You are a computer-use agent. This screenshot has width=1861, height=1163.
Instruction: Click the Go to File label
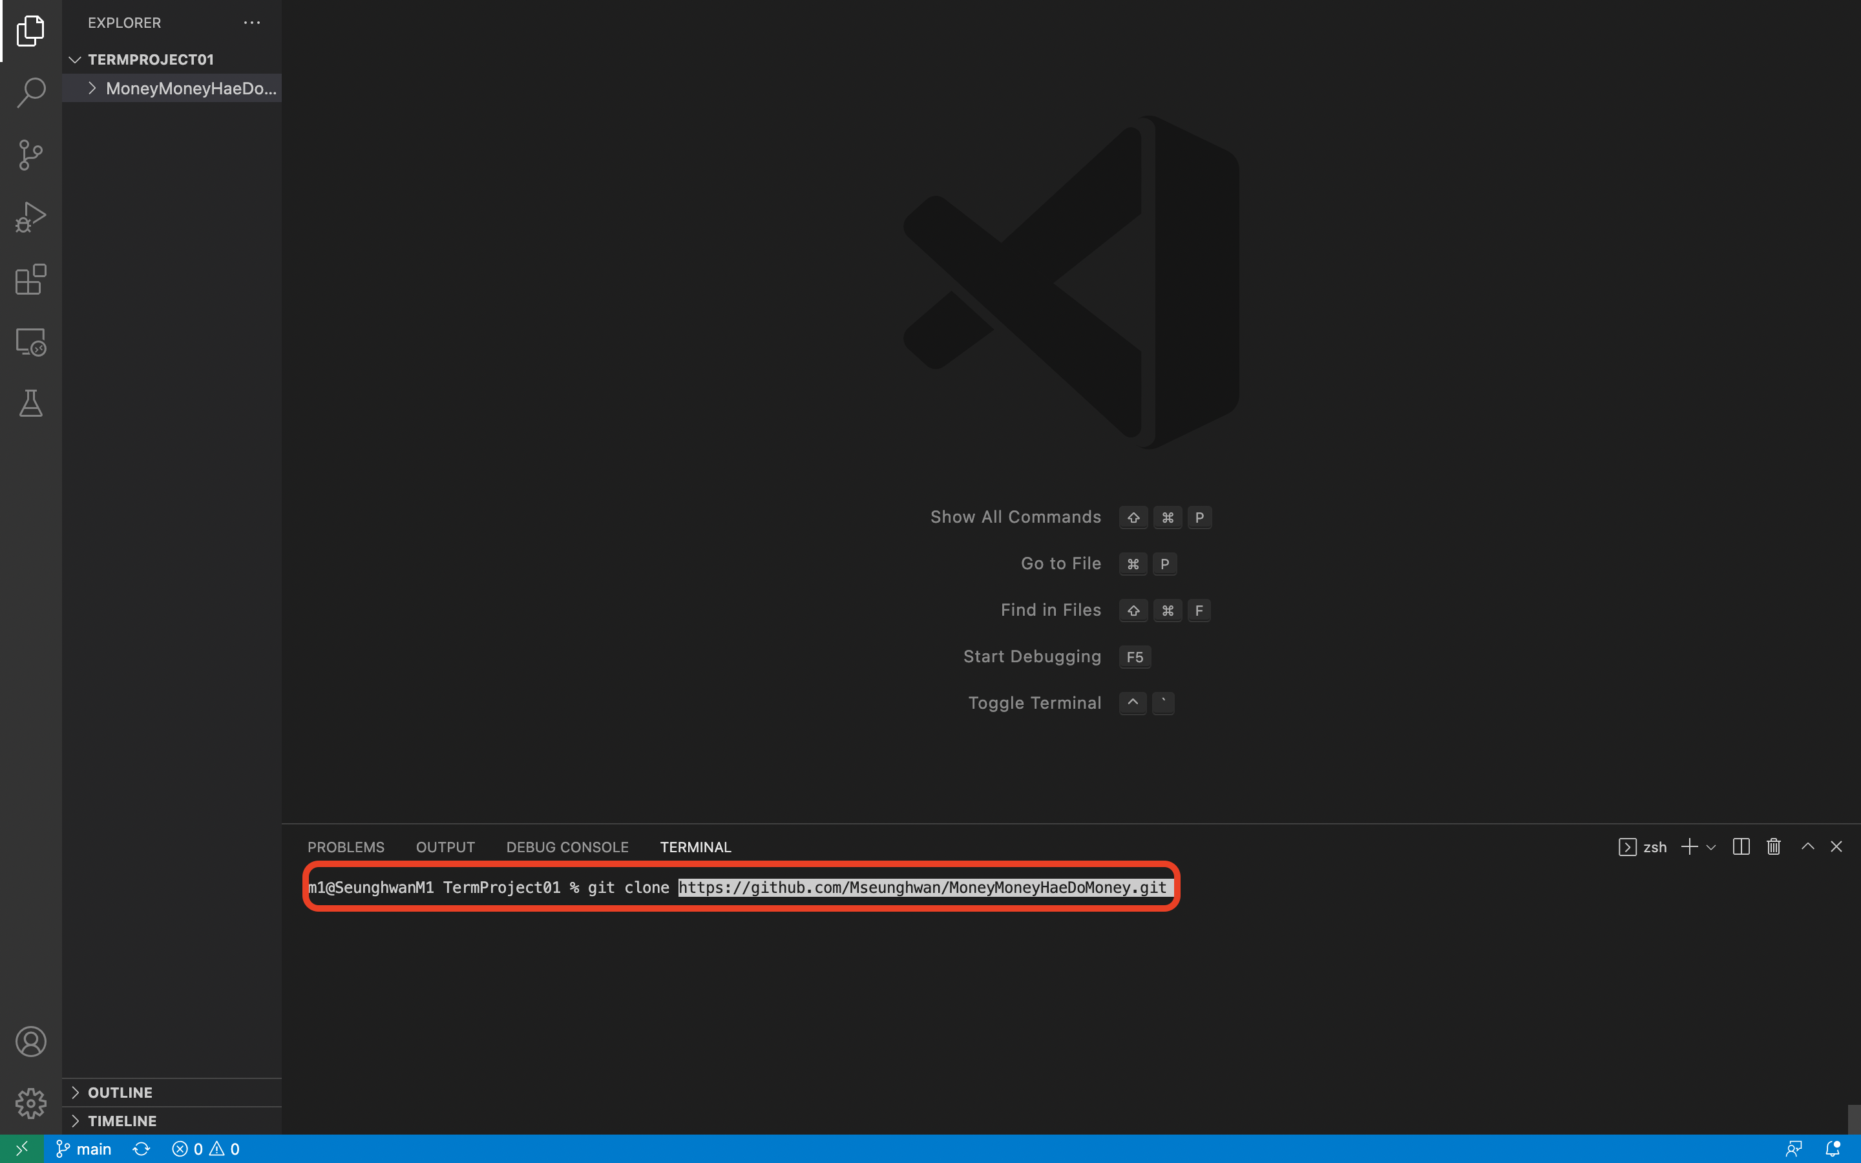(1061, 563)
